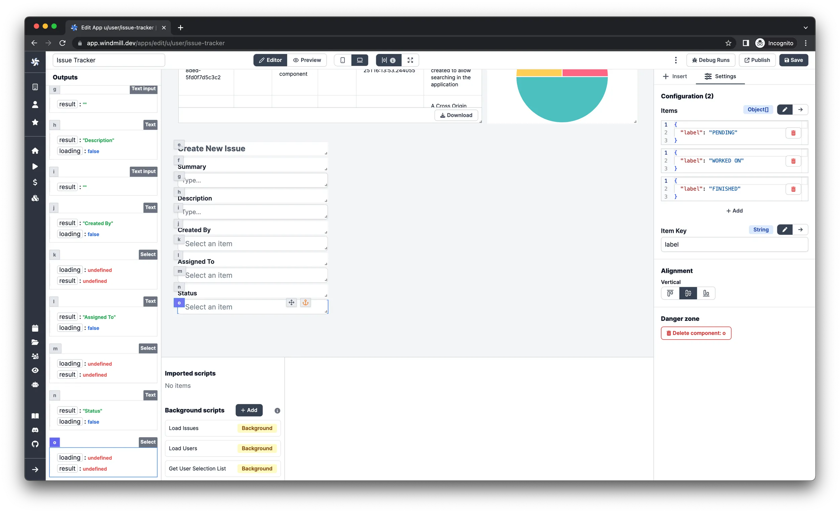
Task: Open the Resources cubes icon in sidebar
Action: point(35,198)
